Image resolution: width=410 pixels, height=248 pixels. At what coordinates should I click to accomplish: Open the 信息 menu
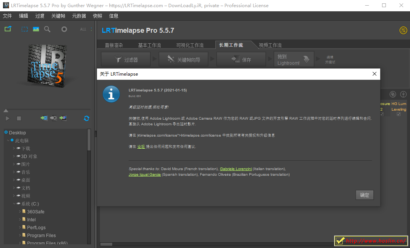tap(114, 16)
